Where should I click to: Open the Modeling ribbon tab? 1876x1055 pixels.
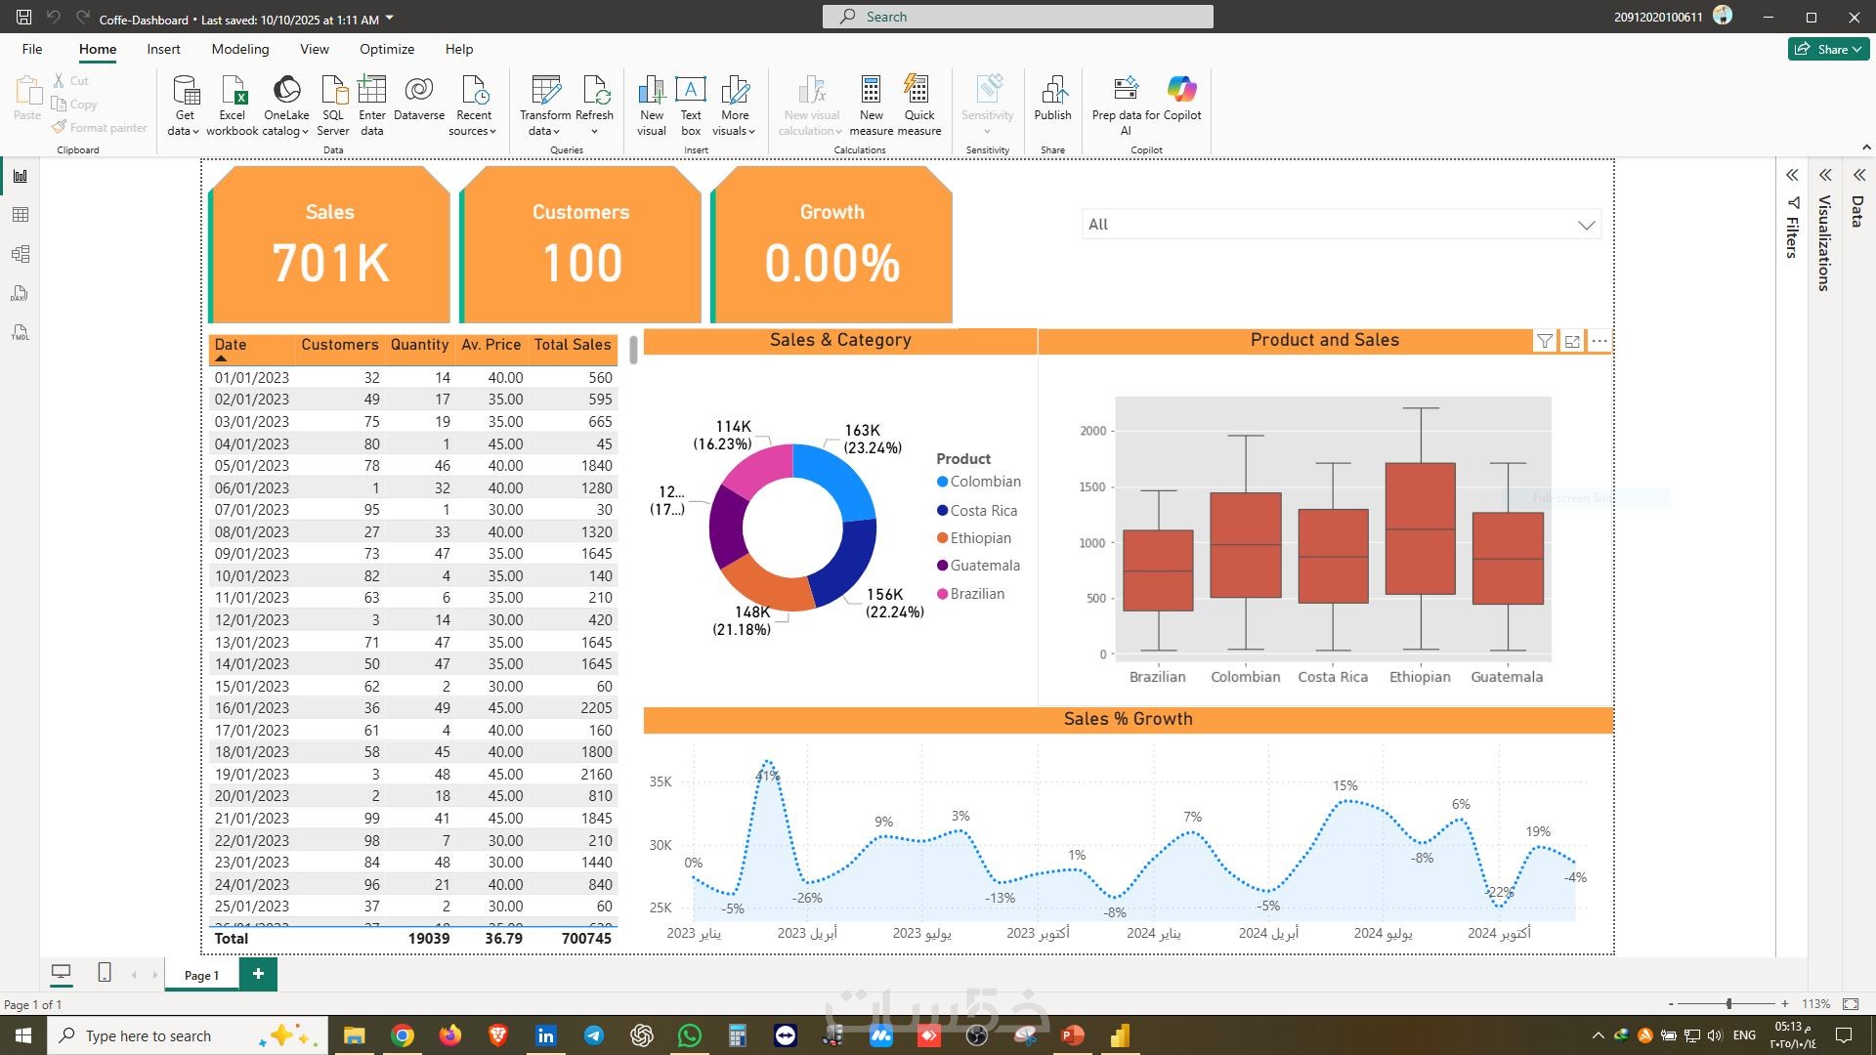[239, 49]
